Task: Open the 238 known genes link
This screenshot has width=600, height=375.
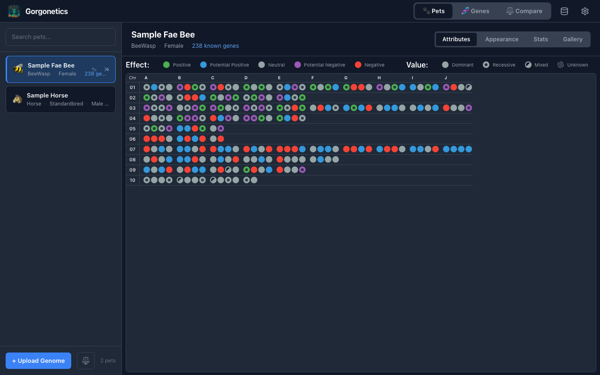Action: (215, 45)
